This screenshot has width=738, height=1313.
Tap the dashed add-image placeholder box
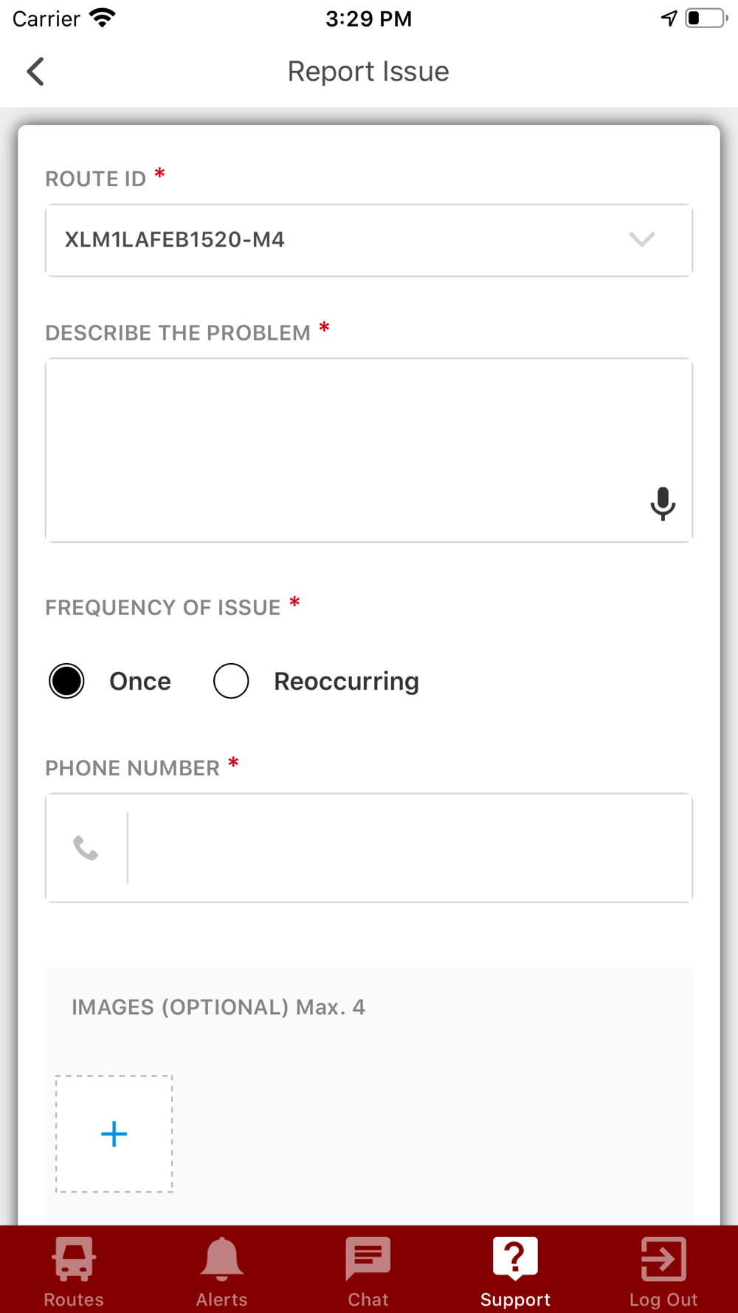[x=114, y=1134]
